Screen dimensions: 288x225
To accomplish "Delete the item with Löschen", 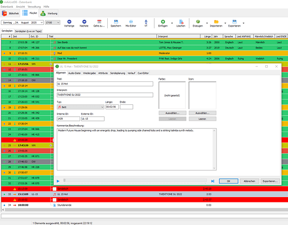I will (181, 23).
